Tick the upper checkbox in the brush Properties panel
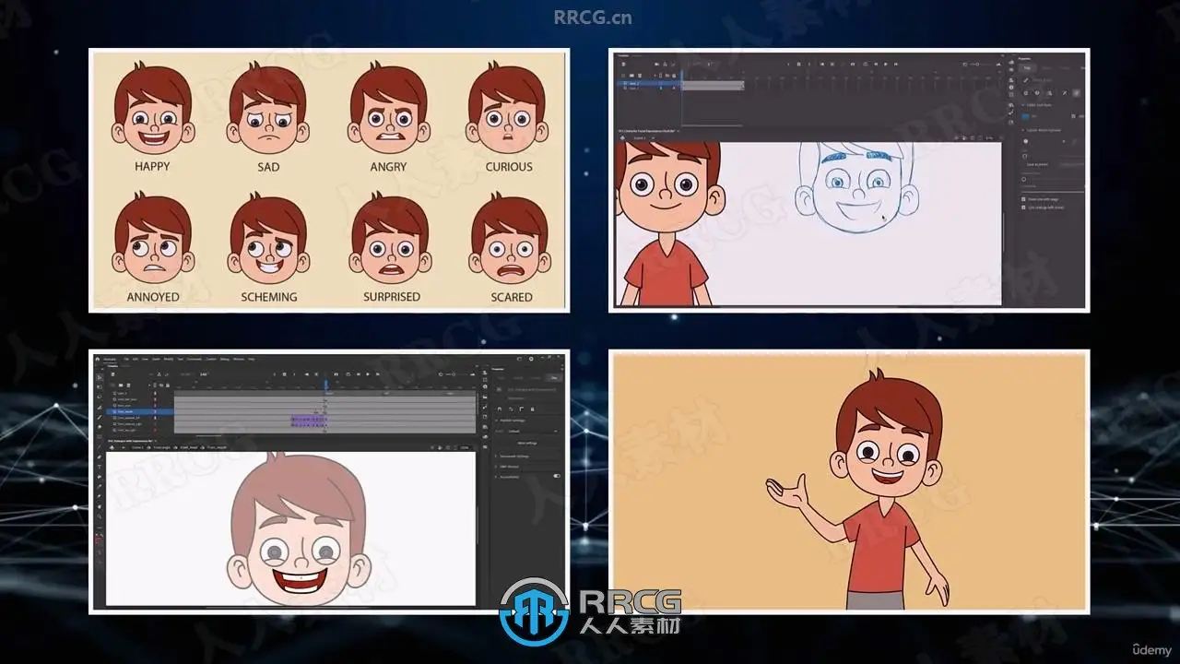The width and height of the screenshot is (1180, 664). [1023, 199]
